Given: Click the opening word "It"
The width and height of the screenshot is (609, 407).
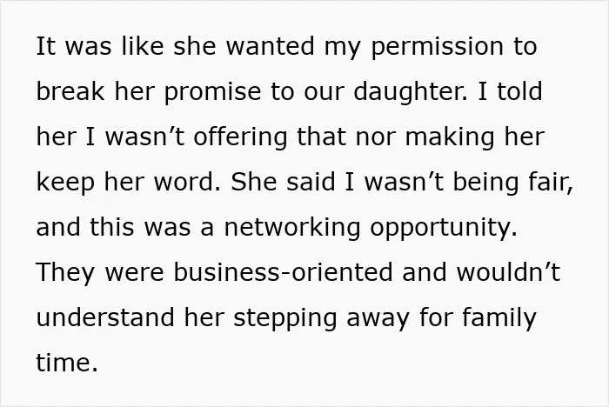Looking at the screenshot, I should (x=46, y=46).
